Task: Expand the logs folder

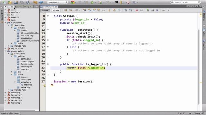Action: [12, 72]
